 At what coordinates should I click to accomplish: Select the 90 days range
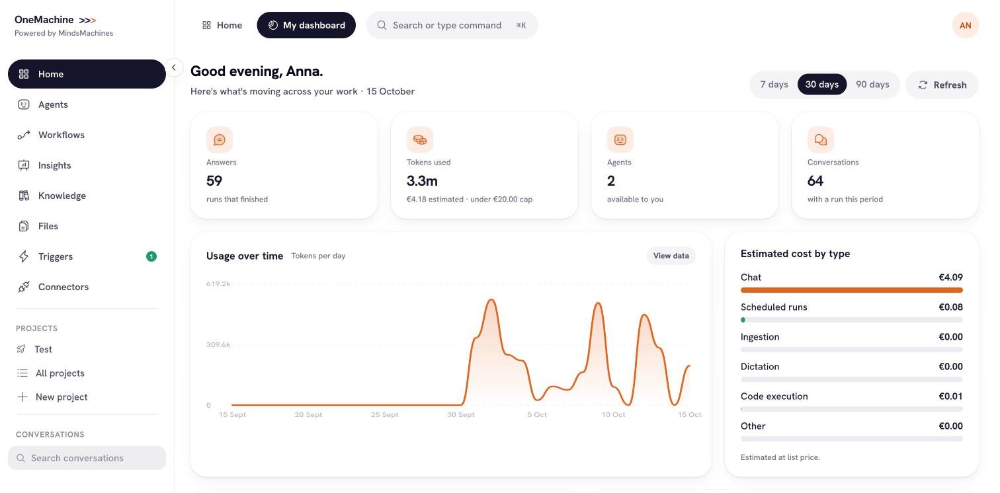872,85
